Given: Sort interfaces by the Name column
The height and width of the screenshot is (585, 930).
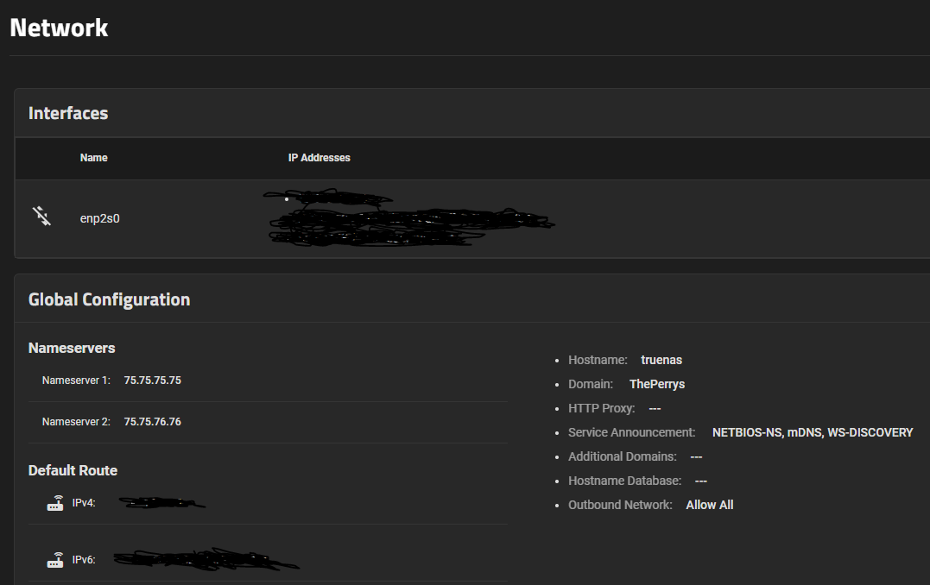Looking at the screenshot, I should tap(94, 158).
